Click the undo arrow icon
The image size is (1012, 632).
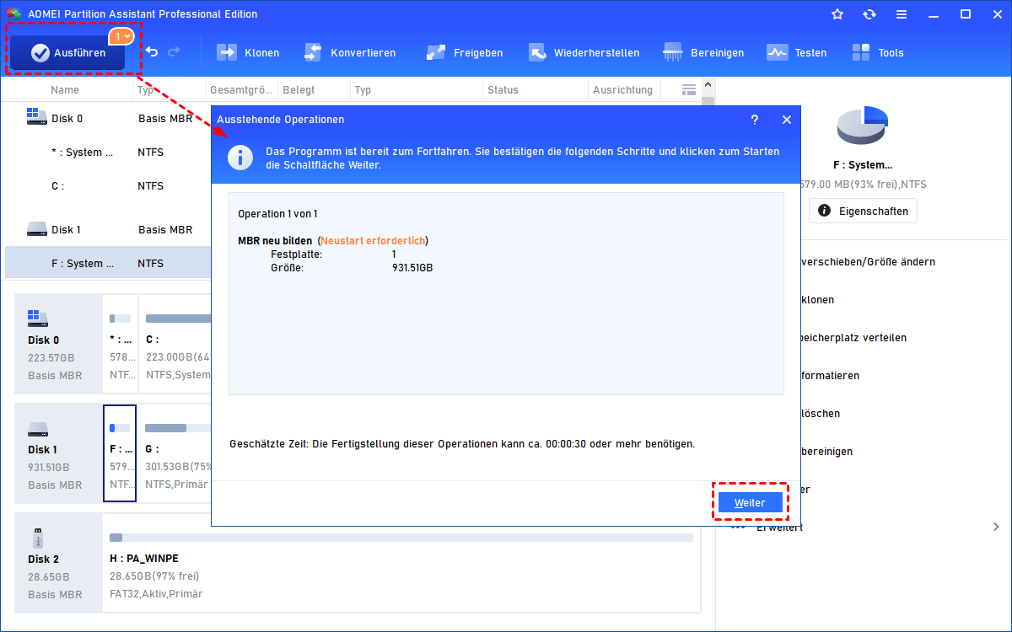[151, 52]
